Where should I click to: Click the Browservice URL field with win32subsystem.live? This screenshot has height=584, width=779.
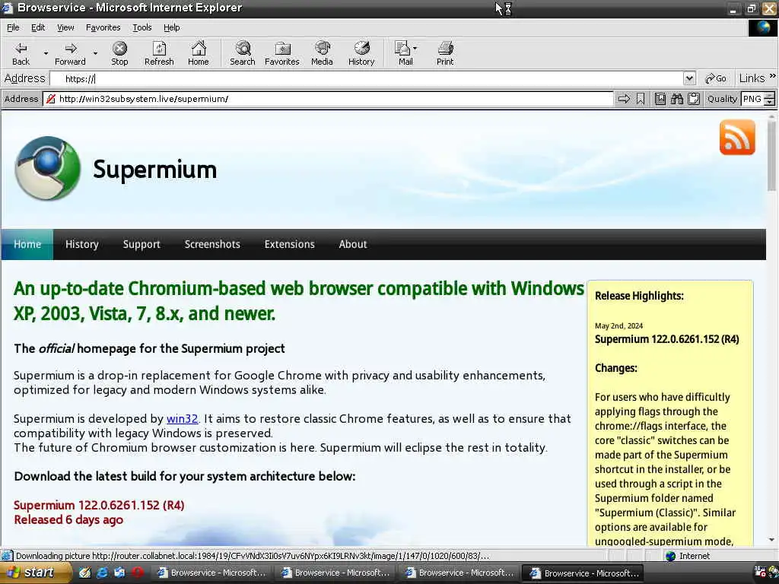328,99
